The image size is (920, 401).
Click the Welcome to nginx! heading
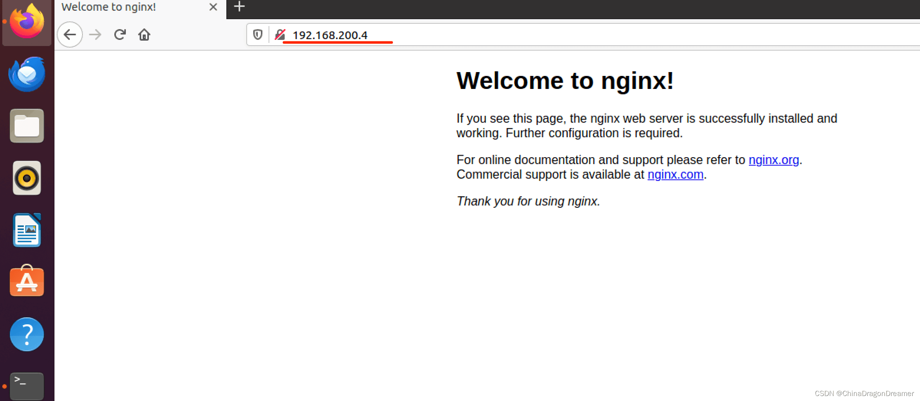tap(565, 81)
